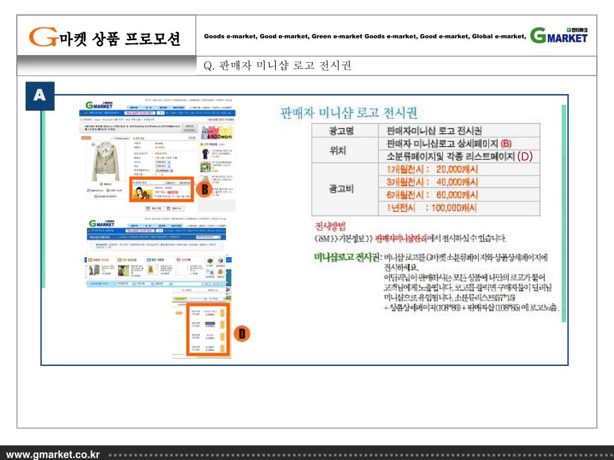Click the search input in upper screenshot blue bar
This screenshot has height=460, width=614.
click(x=139, y=113)
